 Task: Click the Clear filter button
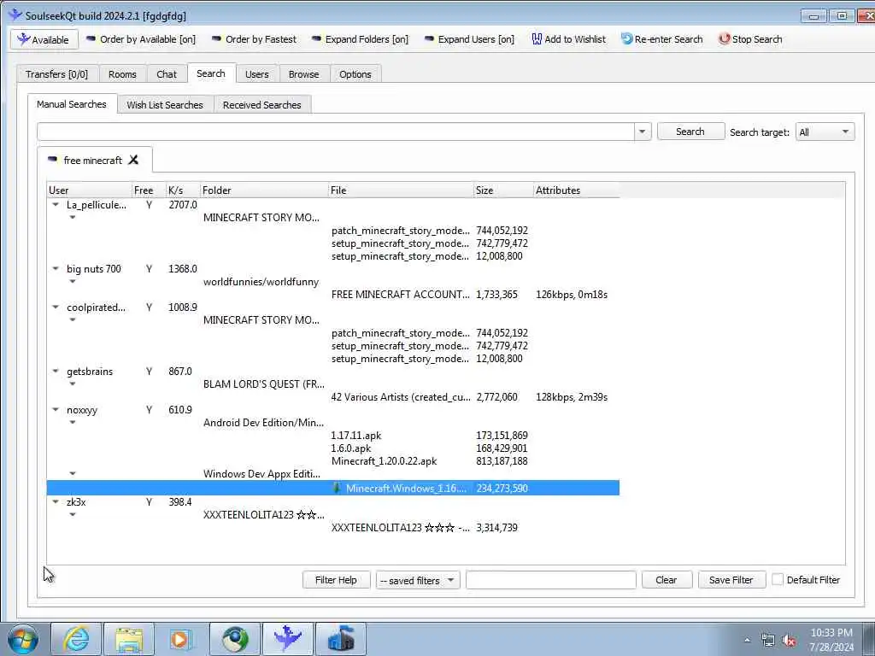click(667, 580)
